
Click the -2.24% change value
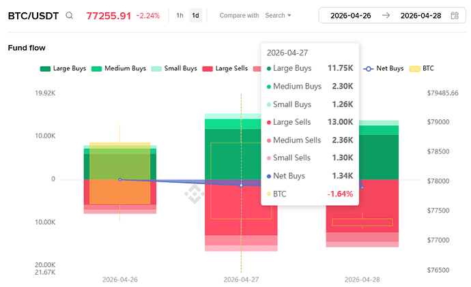[148, 16]
